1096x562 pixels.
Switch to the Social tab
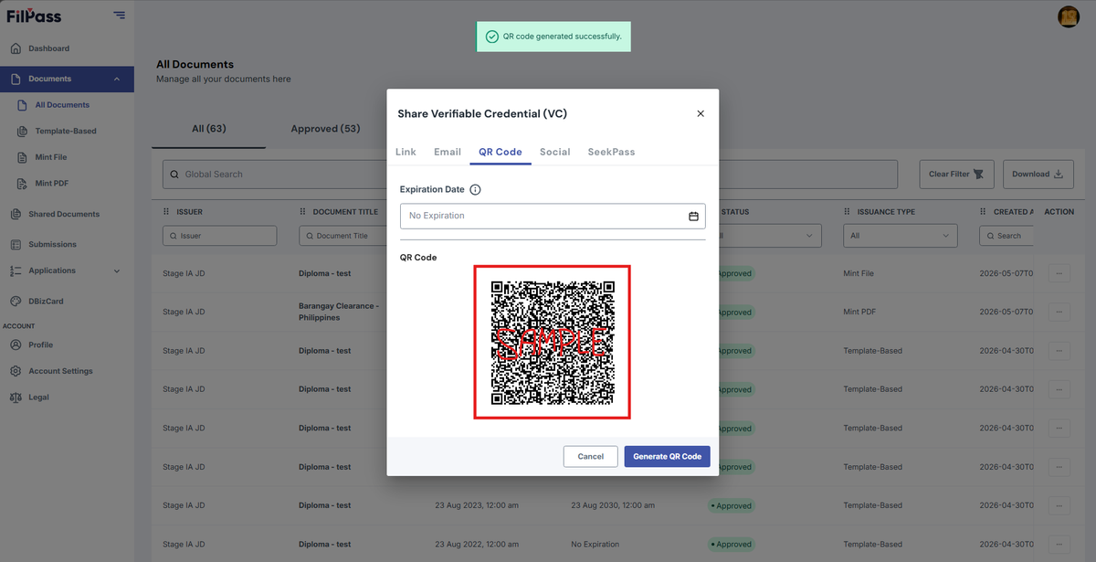click(x=555, y=152)
